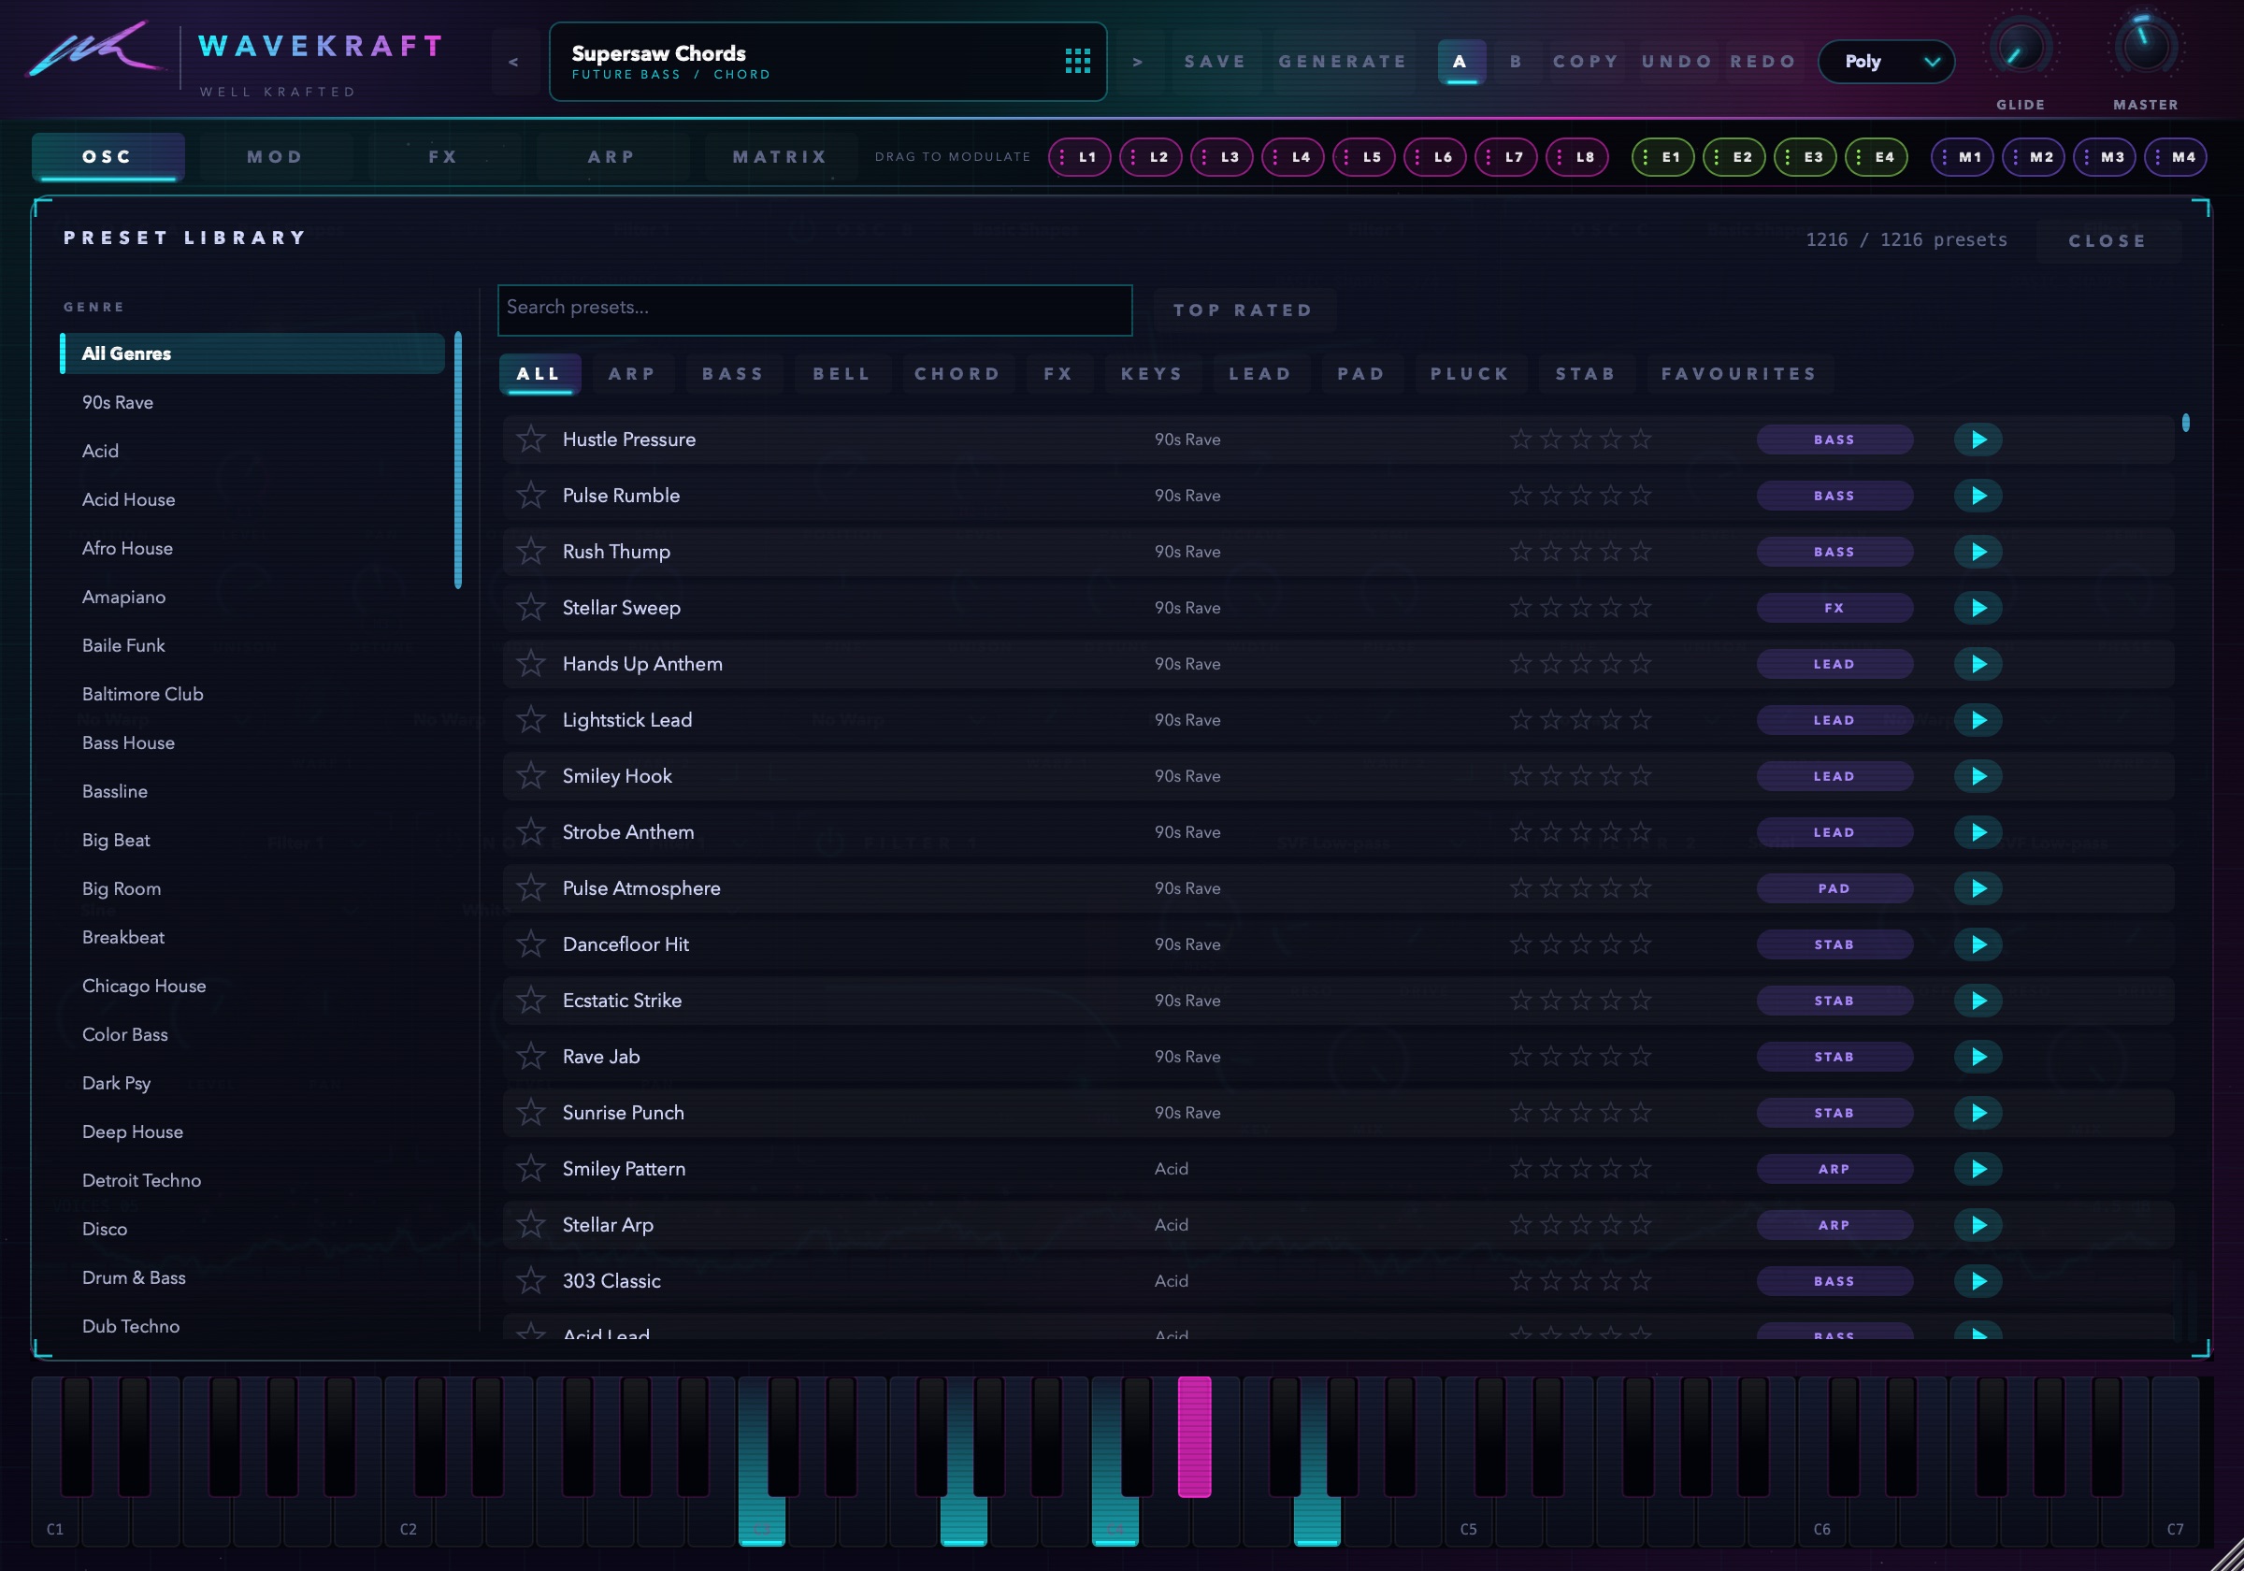Screen dimensions: 2244x1571
Task: Click the SAVE button
Action: [x=1215, y=62]
